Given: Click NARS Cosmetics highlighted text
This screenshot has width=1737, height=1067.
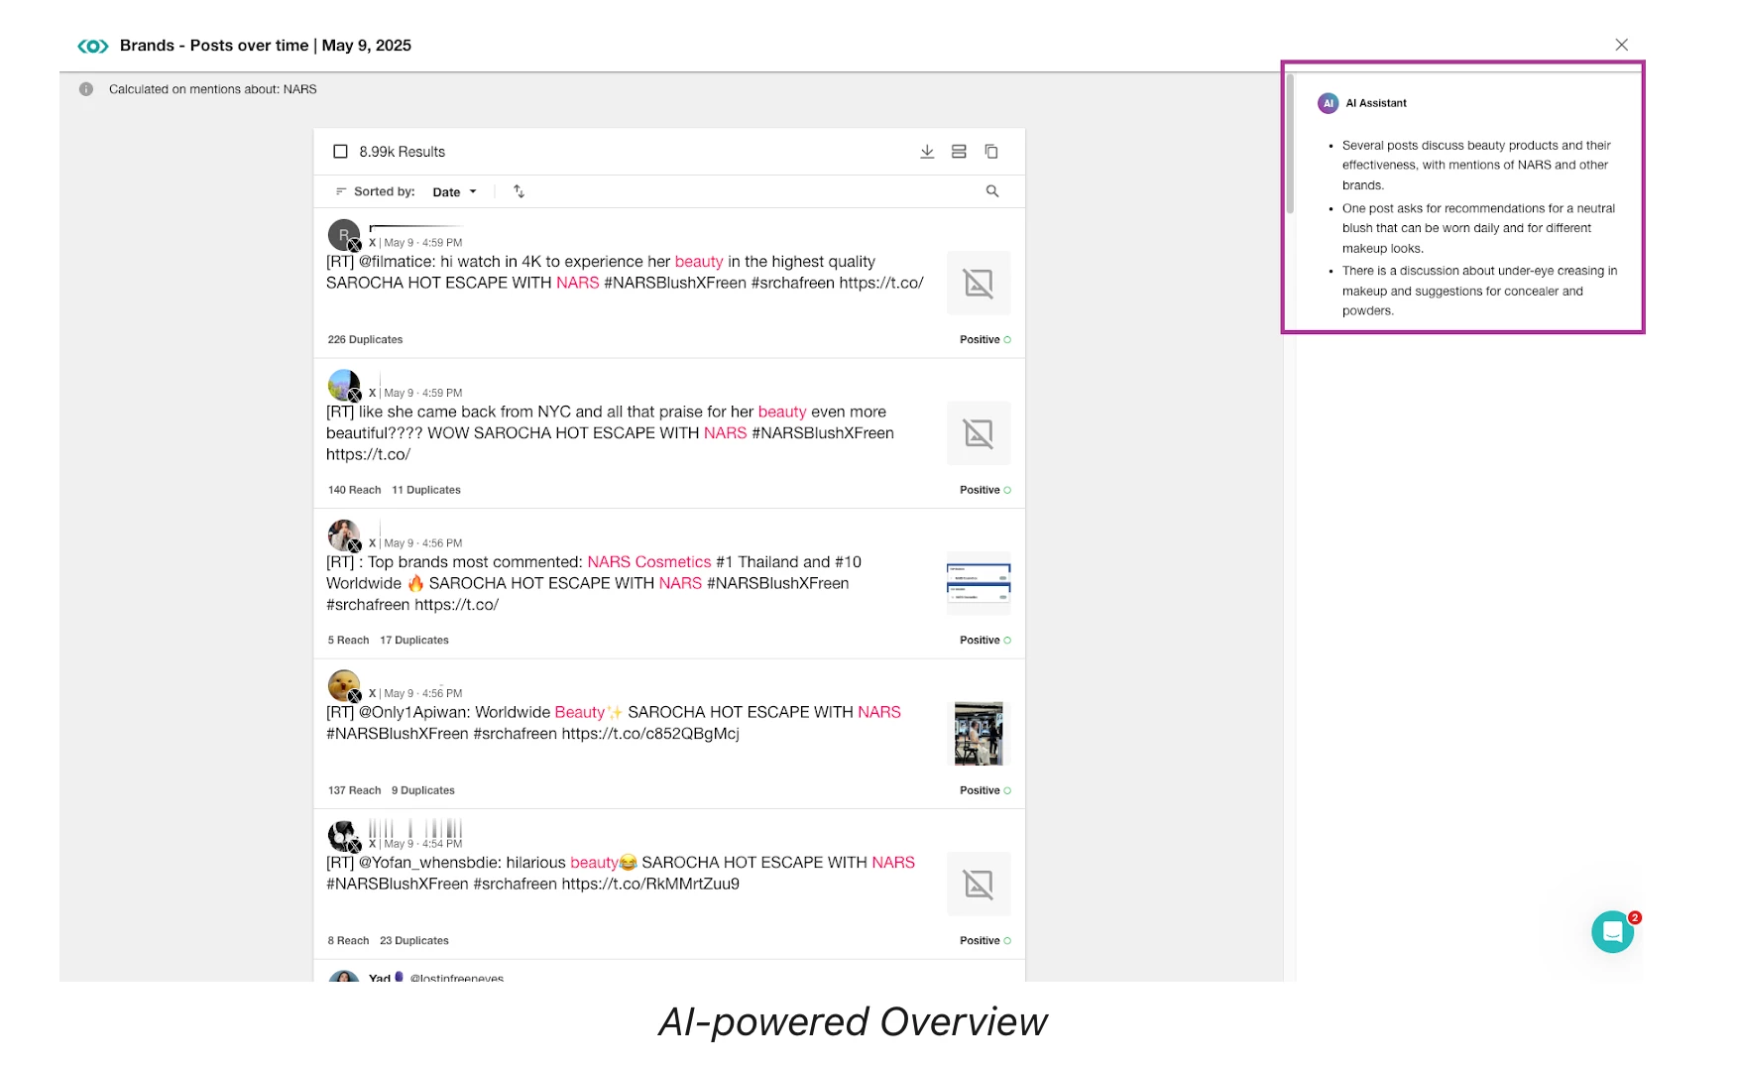Looking at the screenshot, I should 649,562.
